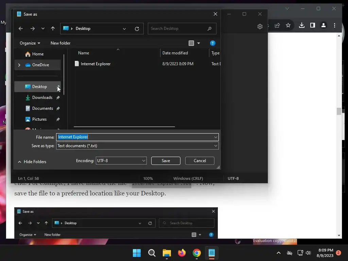Click the Search Desktop field
Image resolution: width=348 pixels, height=261 pixels.
click(182, 29)
